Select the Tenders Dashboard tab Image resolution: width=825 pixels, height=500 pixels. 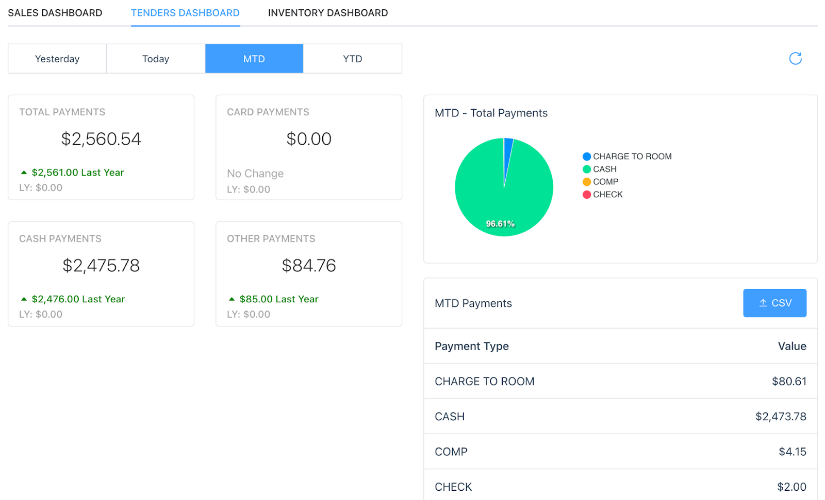(185, 13)
